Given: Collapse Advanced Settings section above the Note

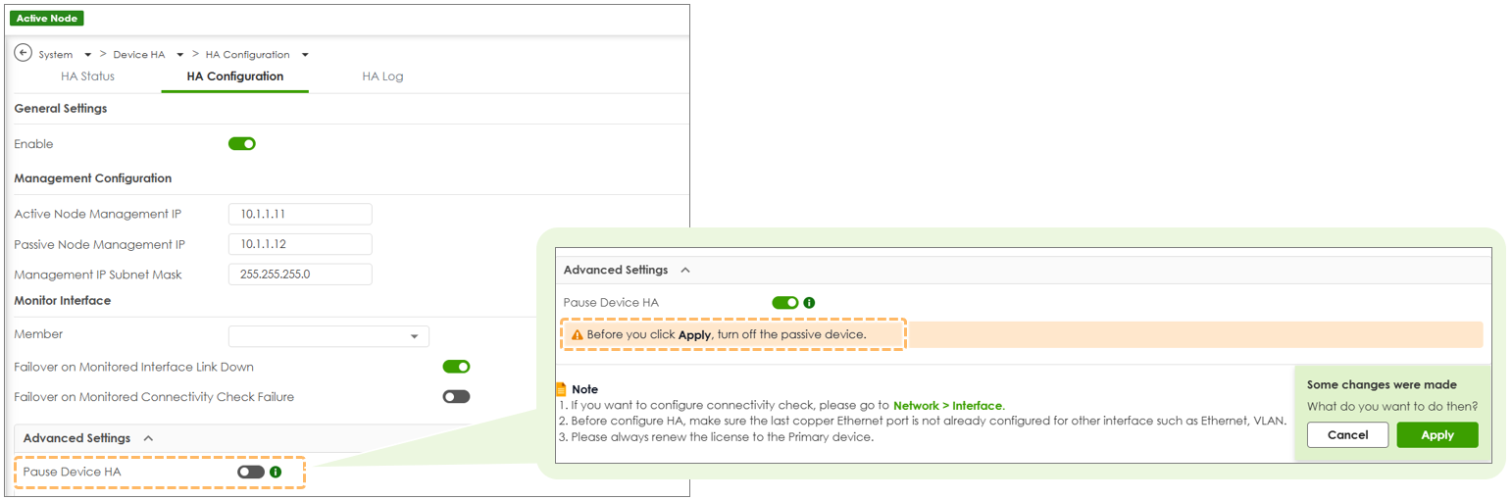Looking at the screenshot, I should point(685,270).
